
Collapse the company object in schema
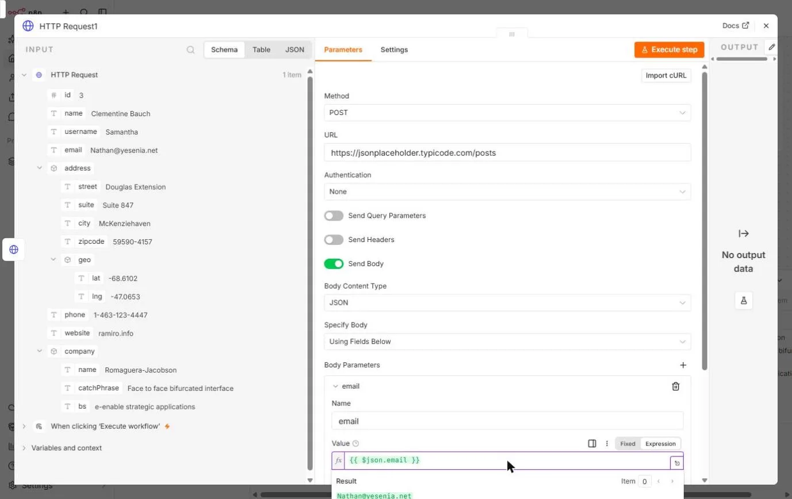(x=40, y=351)
